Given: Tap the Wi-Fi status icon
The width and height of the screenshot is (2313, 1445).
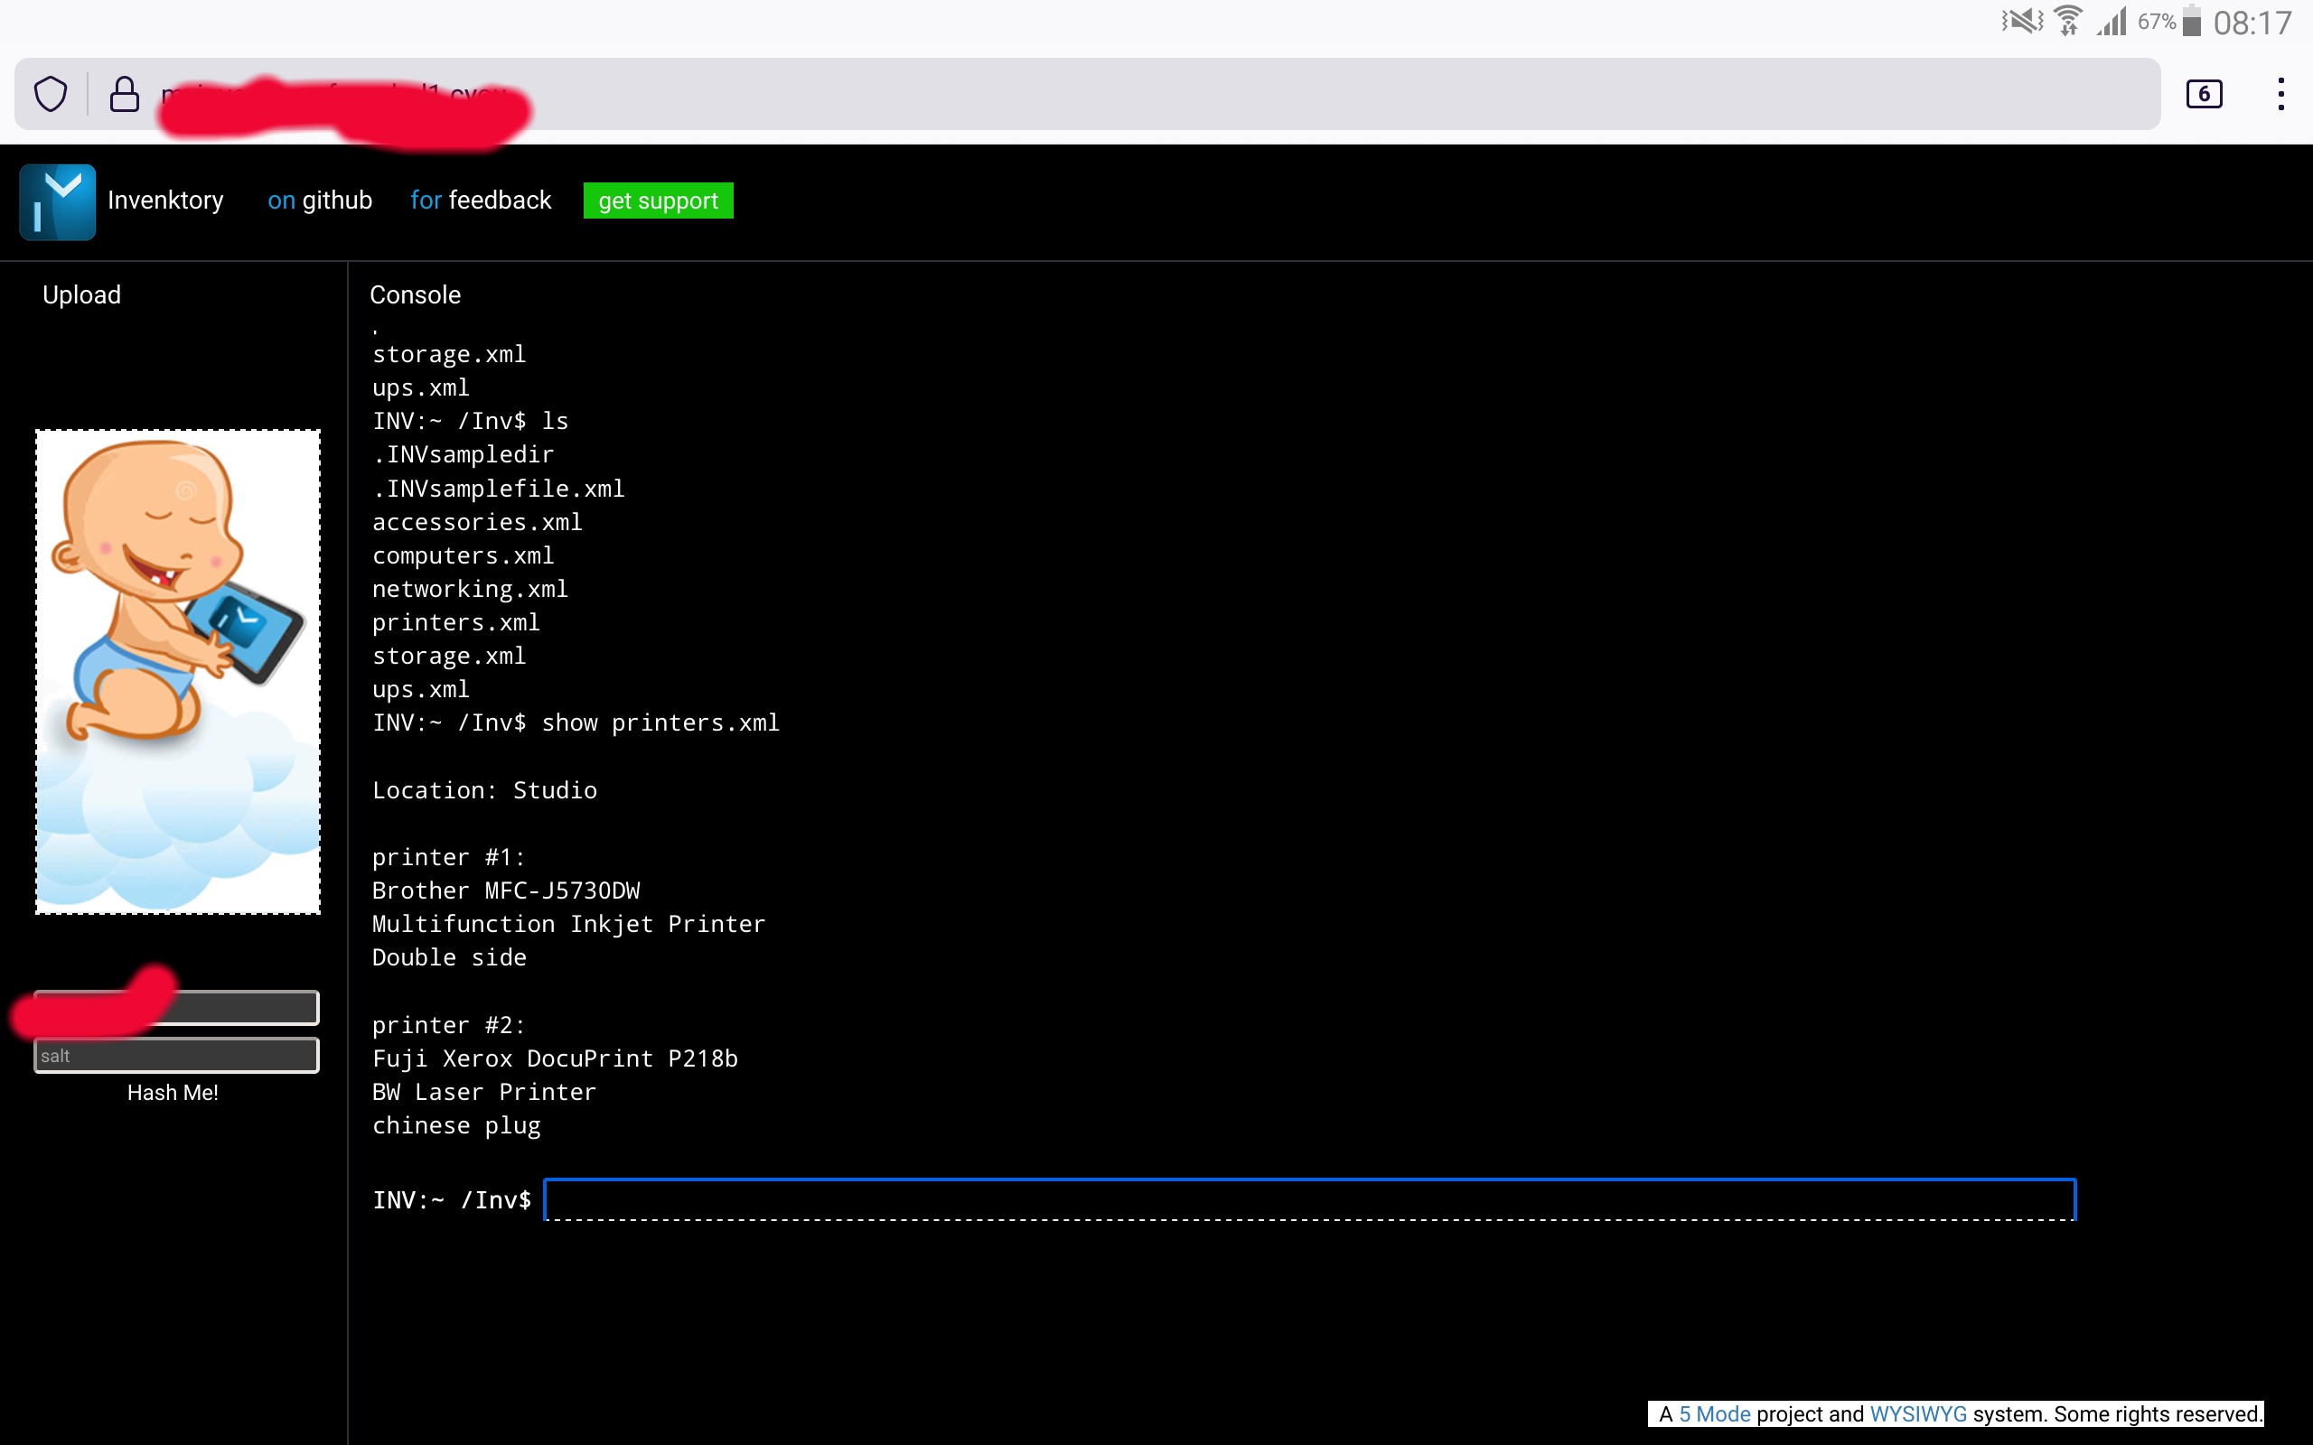Looking at the screenshot, I should (2067, 21).
